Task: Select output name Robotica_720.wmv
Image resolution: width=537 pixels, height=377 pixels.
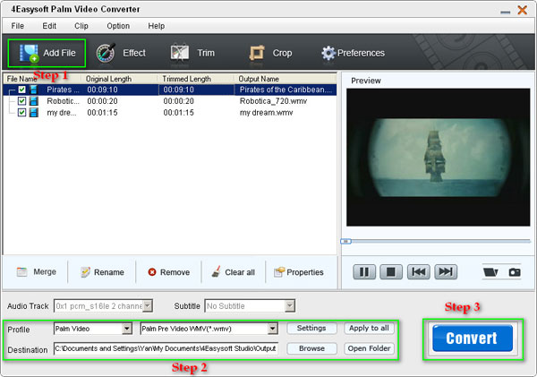Action: coord(273,101)
